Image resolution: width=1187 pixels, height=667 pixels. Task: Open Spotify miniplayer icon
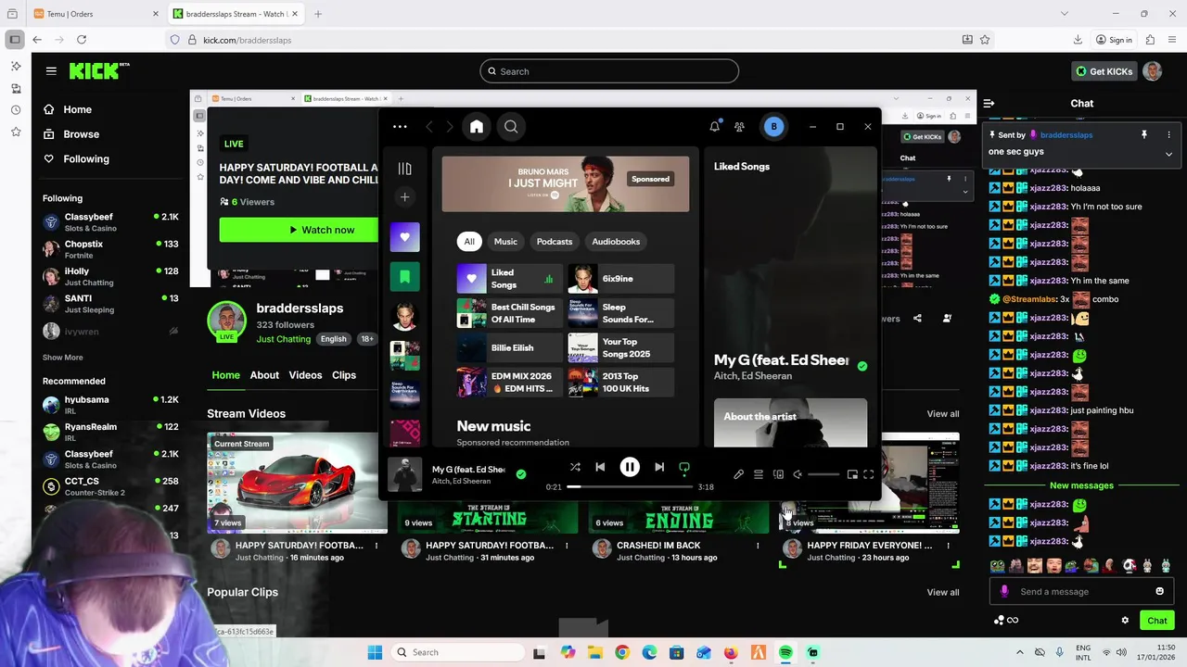coord(852,474)
